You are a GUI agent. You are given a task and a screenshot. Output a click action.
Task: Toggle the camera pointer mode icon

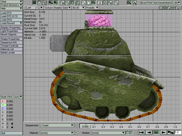click(x=129, y=3)
